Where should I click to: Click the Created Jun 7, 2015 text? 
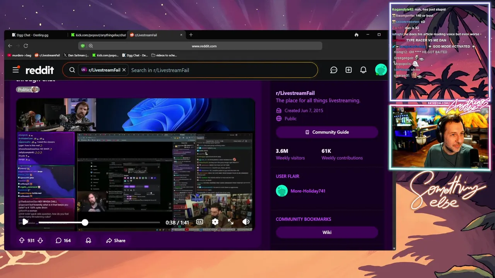tap(304, 110)
